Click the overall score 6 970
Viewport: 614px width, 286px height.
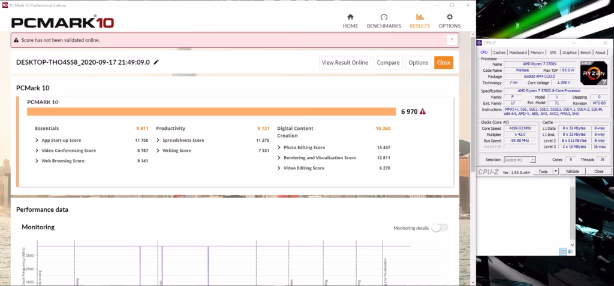(409, 112)
